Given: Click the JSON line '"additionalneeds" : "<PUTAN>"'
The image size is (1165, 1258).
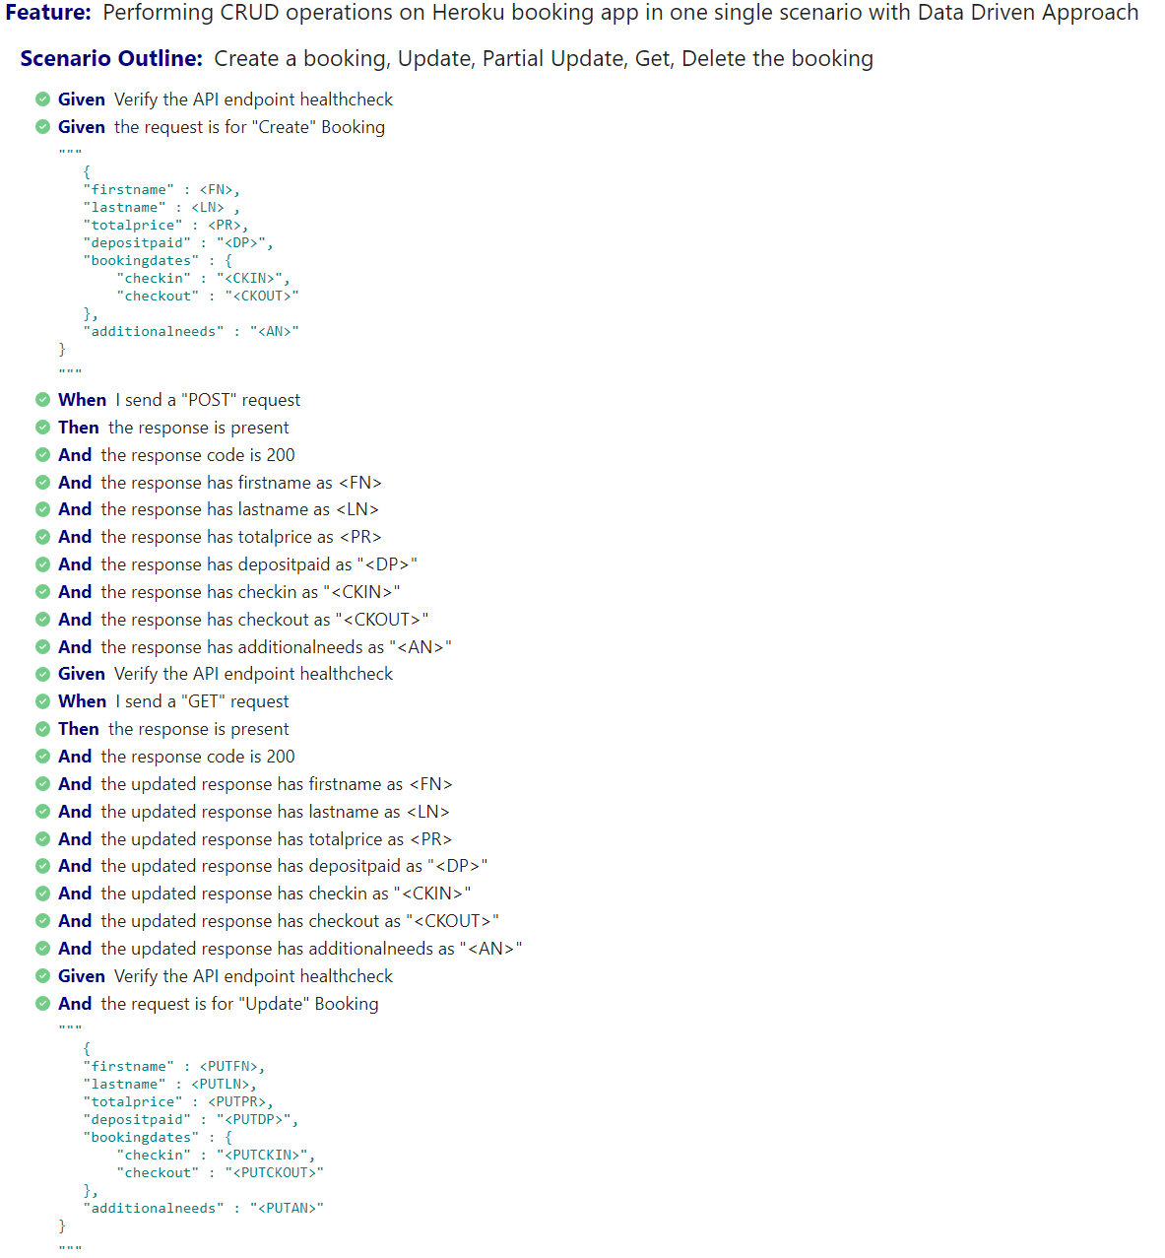Looking at the screenshot, I should [x=203, y=1209].
